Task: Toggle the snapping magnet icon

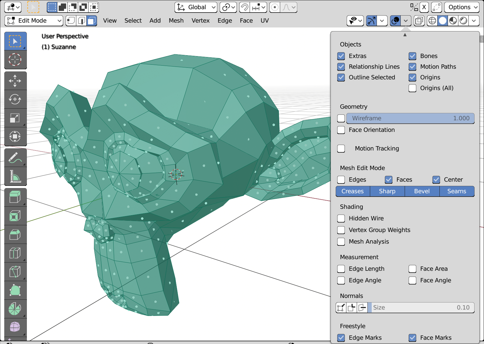Action: 244,7
